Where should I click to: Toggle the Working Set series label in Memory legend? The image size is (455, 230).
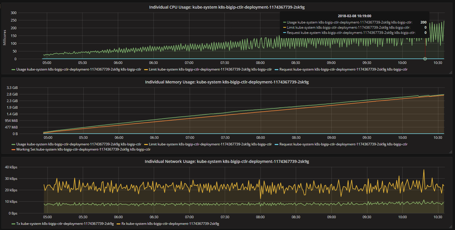point(83,149)
